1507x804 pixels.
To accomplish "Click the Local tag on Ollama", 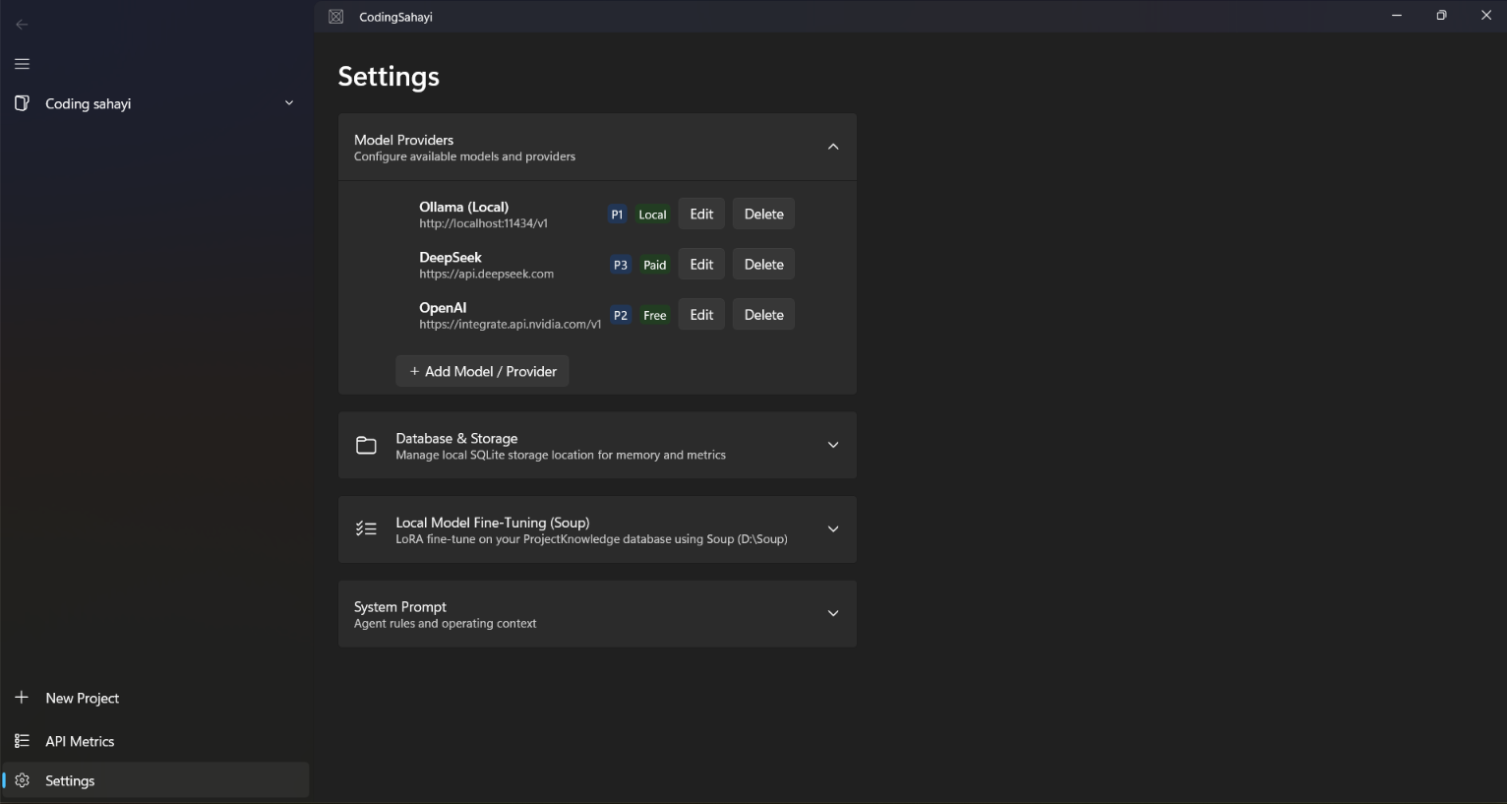I will click(652, 215).
